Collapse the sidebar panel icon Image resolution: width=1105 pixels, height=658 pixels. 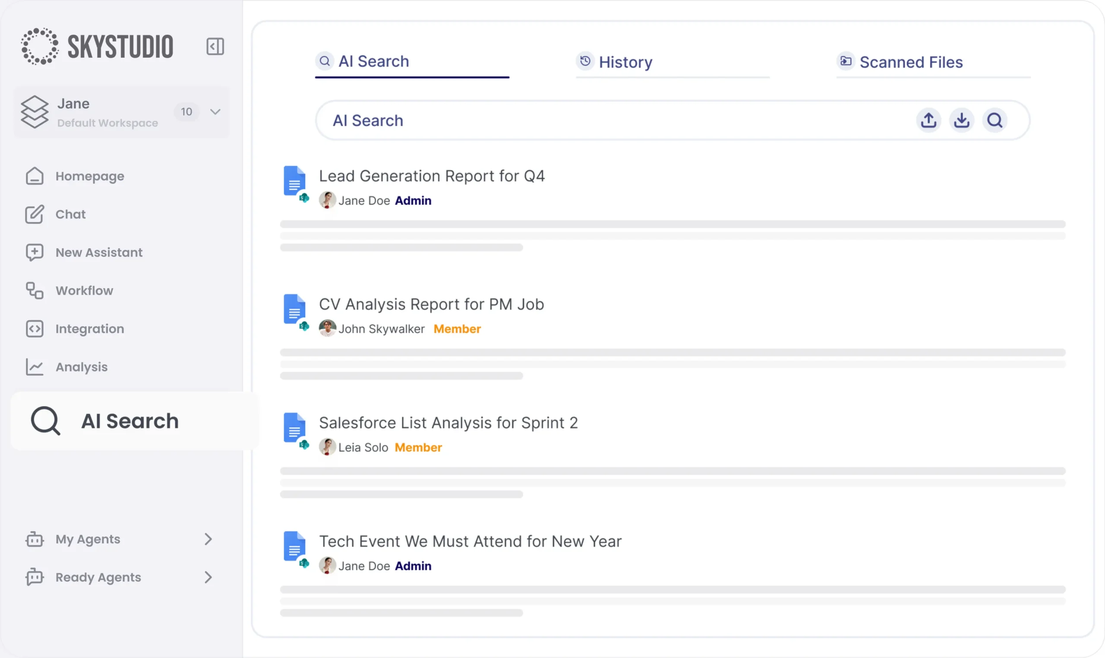pyautogui.click(x=215, y=46)
